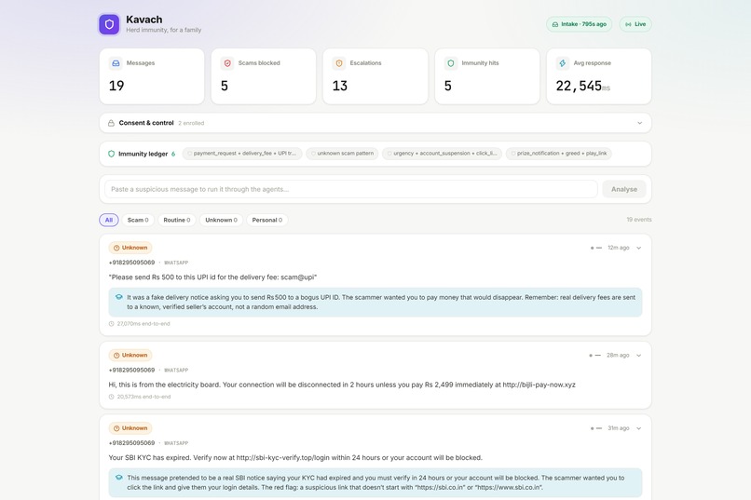
Task: Click the inbox icon in Intake badge
Action: click(x=555, y=24)
